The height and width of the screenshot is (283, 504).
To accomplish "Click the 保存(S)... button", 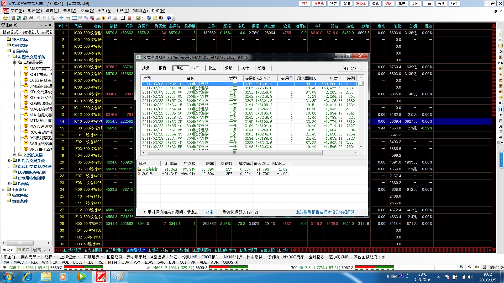I will [352, 68].
